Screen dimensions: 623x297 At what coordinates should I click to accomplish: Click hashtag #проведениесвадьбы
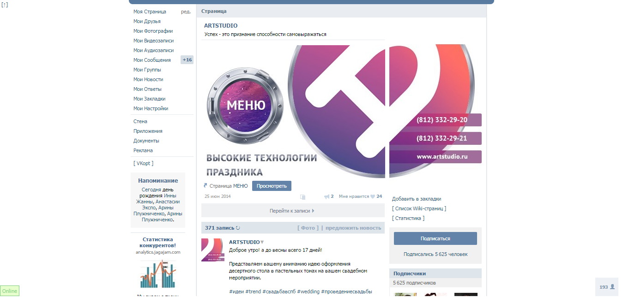click(x=346, y=291)
